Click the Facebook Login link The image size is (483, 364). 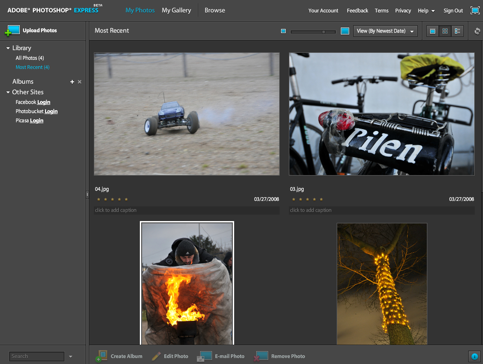point(44,102)
